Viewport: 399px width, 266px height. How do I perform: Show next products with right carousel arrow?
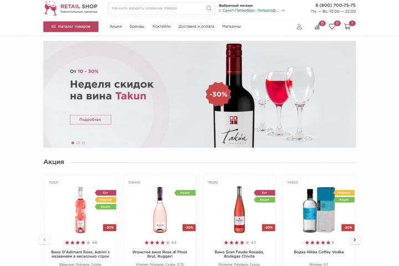coord(355,240)
